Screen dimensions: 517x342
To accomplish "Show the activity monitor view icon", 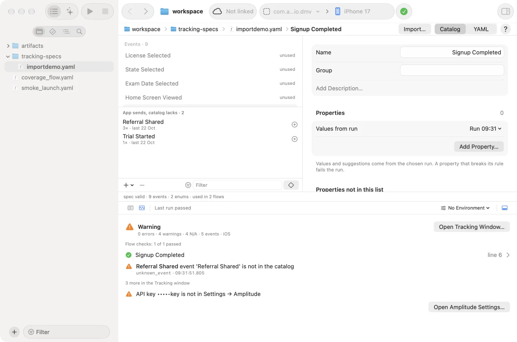I will pos(142,208).
